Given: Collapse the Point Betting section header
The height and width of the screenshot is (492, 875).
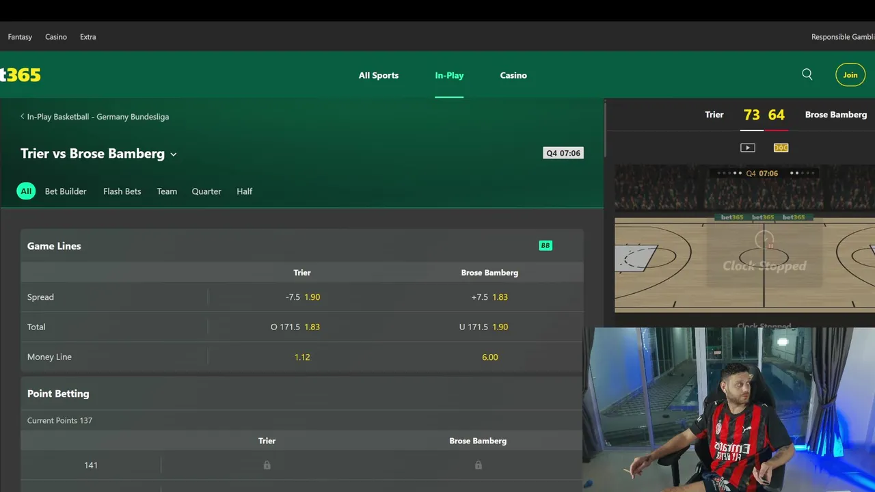Looking at the screenshot, I should point(302,394).
